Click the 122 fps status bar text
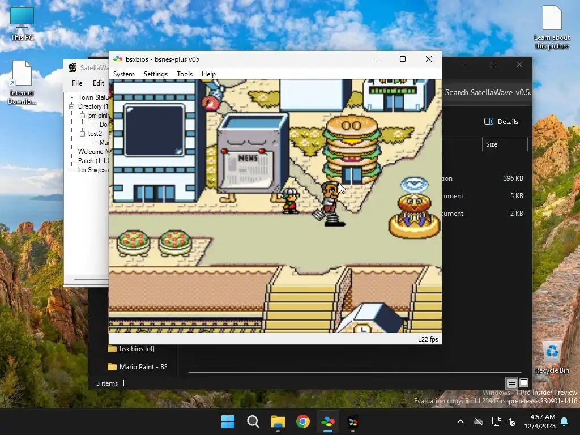Screen dimensions: 580x435 coord(428,339)
